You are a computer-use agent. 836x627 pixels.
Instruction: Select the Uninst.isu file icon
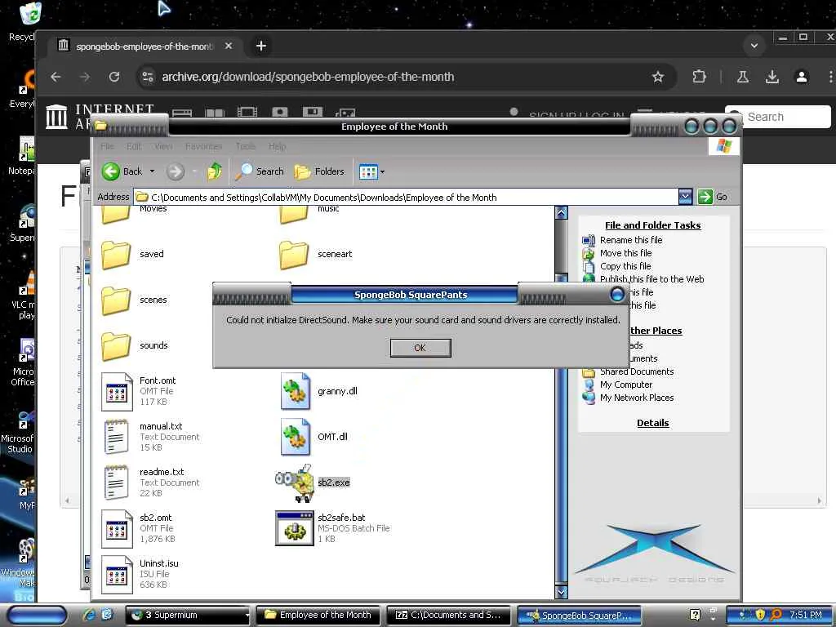click(117, 574)
